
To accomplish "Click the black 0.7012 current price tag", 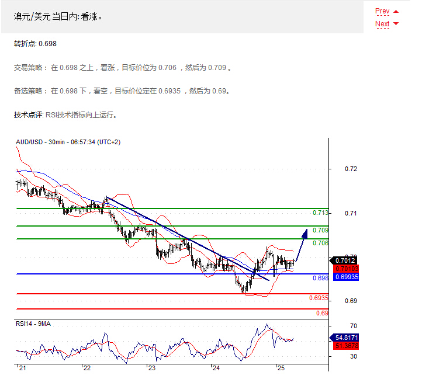I will coord(344,260).
